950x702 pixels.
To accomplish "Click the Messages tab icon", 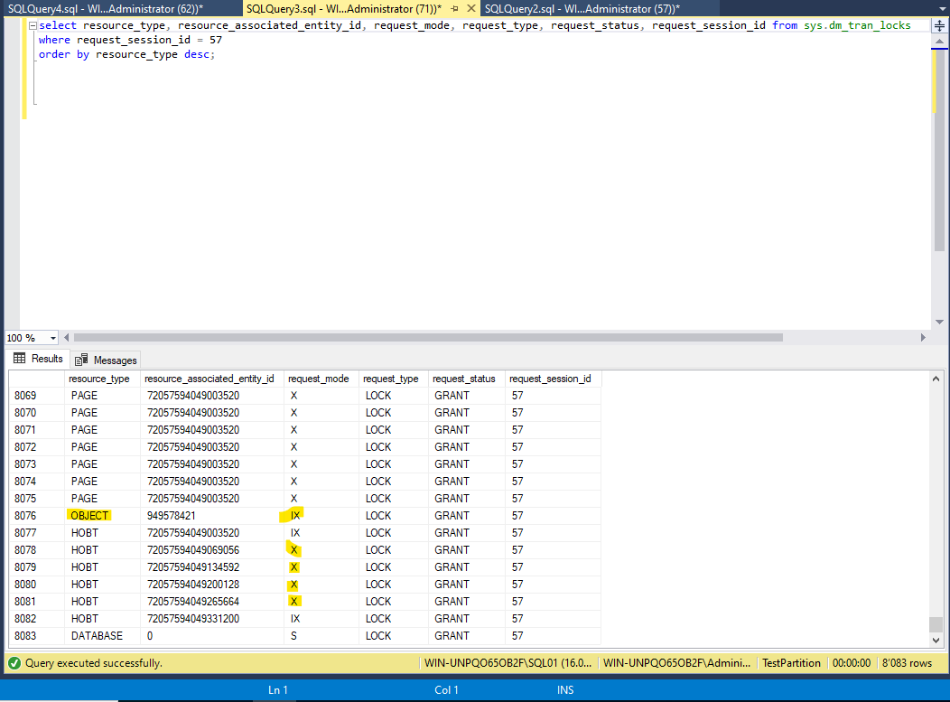I will coord(81,360).
